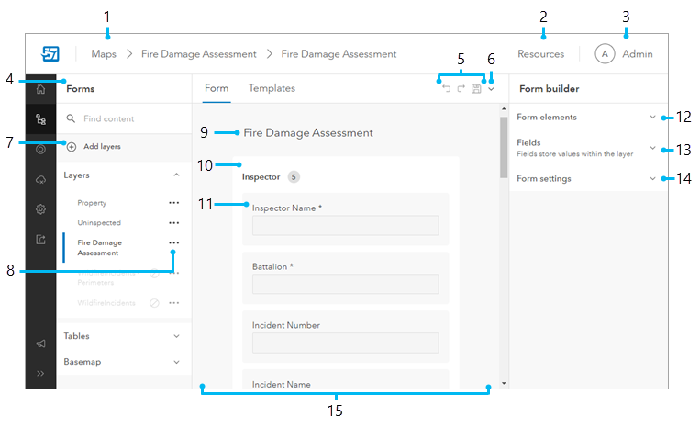Save the form with the disk icon
The width and height of the screenshot is (700, 428).
476,89
